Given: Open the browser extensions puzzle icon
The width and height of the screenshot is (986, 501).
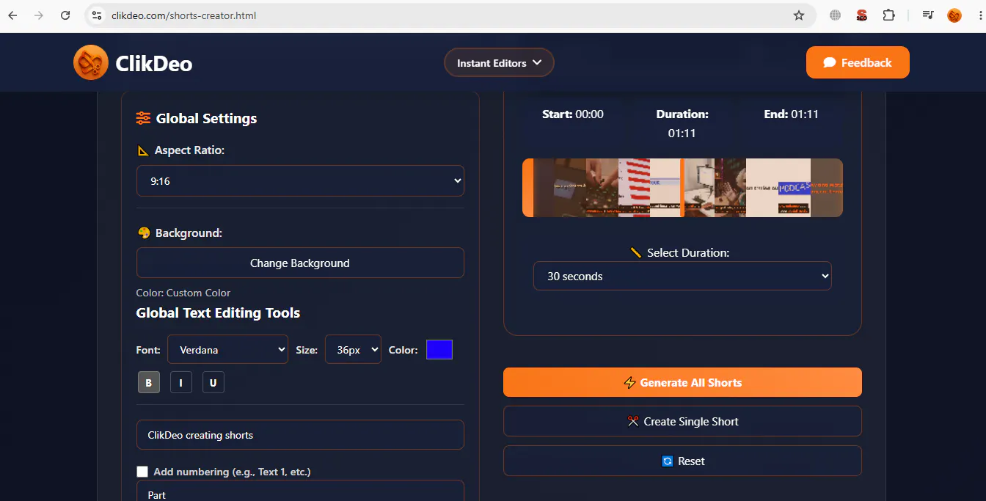Looking at the screenshot, I should [889, 15].
